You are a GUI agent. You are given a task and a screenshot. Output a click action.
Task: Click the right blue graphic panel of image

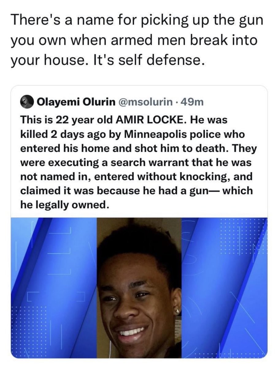[225, 288]
